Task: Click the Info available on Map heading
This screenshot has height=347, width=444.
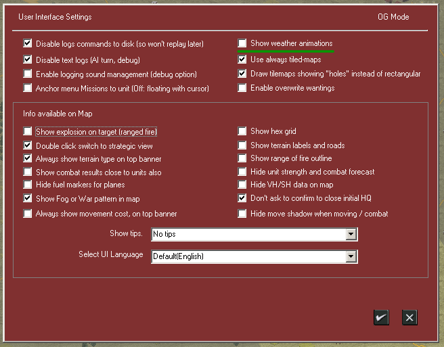Action: tap(58, 114)
